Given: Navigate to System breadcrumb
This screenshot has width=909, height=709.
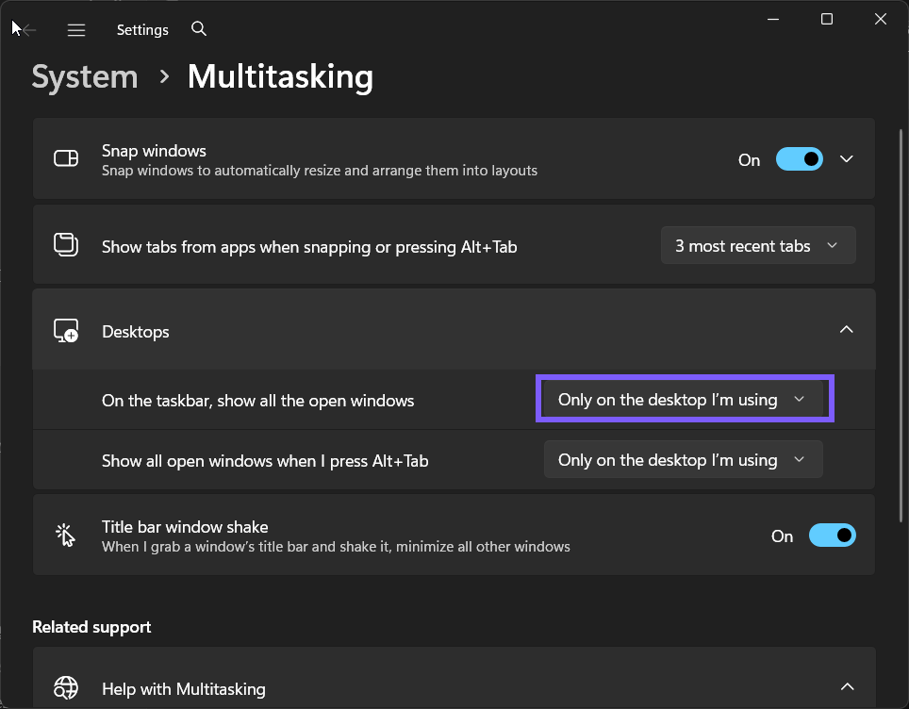Looking at the screenshot, I should click(x=85, y=76).
